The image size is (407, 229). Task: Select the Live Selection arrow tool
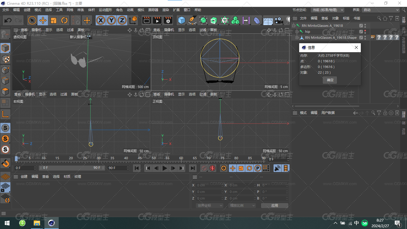[x=32, y=20]
